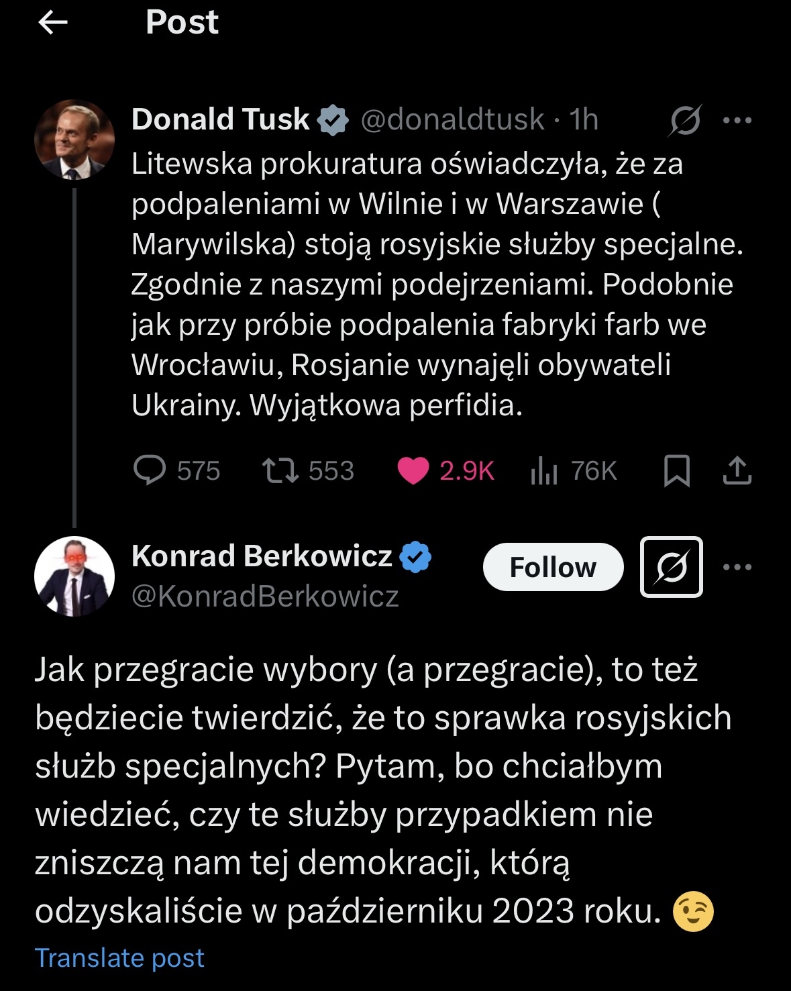Tap the 2.9K likes count
Screen dimensions: 791x991
pyautogui.click(x=466, y=470)
